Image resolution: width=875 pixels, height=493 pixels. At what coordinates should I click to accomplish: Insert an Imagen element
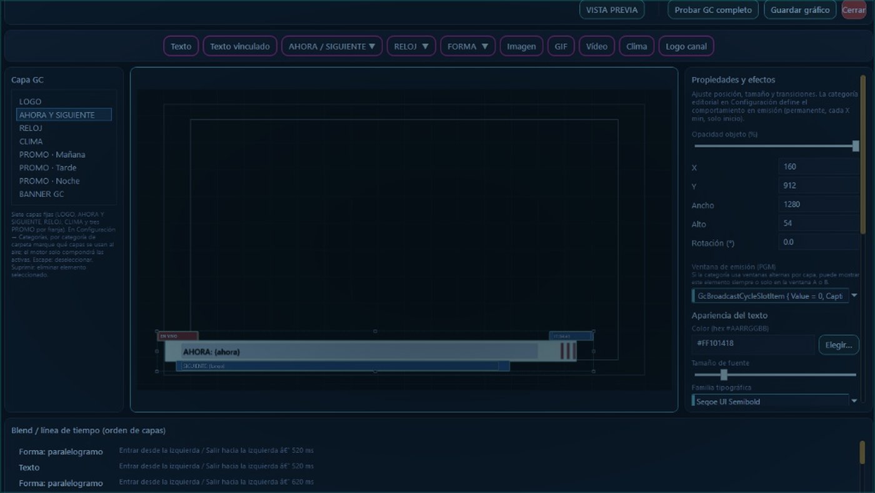tap(521, 46)
